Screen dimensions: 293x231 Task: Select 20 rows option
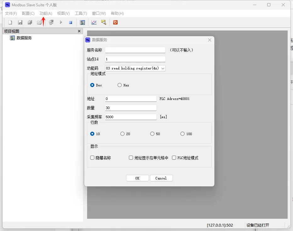122,134
